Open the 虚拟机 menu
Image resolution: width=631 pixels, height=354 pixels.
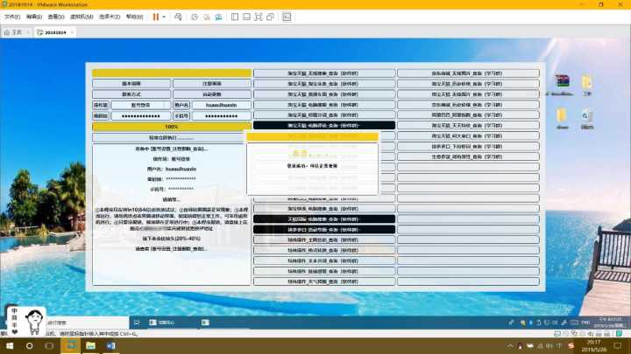click(80, 17)
